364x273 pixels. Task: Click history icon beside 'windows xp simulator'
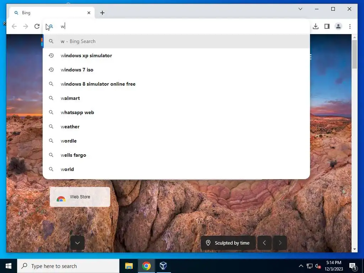point(51,55)
